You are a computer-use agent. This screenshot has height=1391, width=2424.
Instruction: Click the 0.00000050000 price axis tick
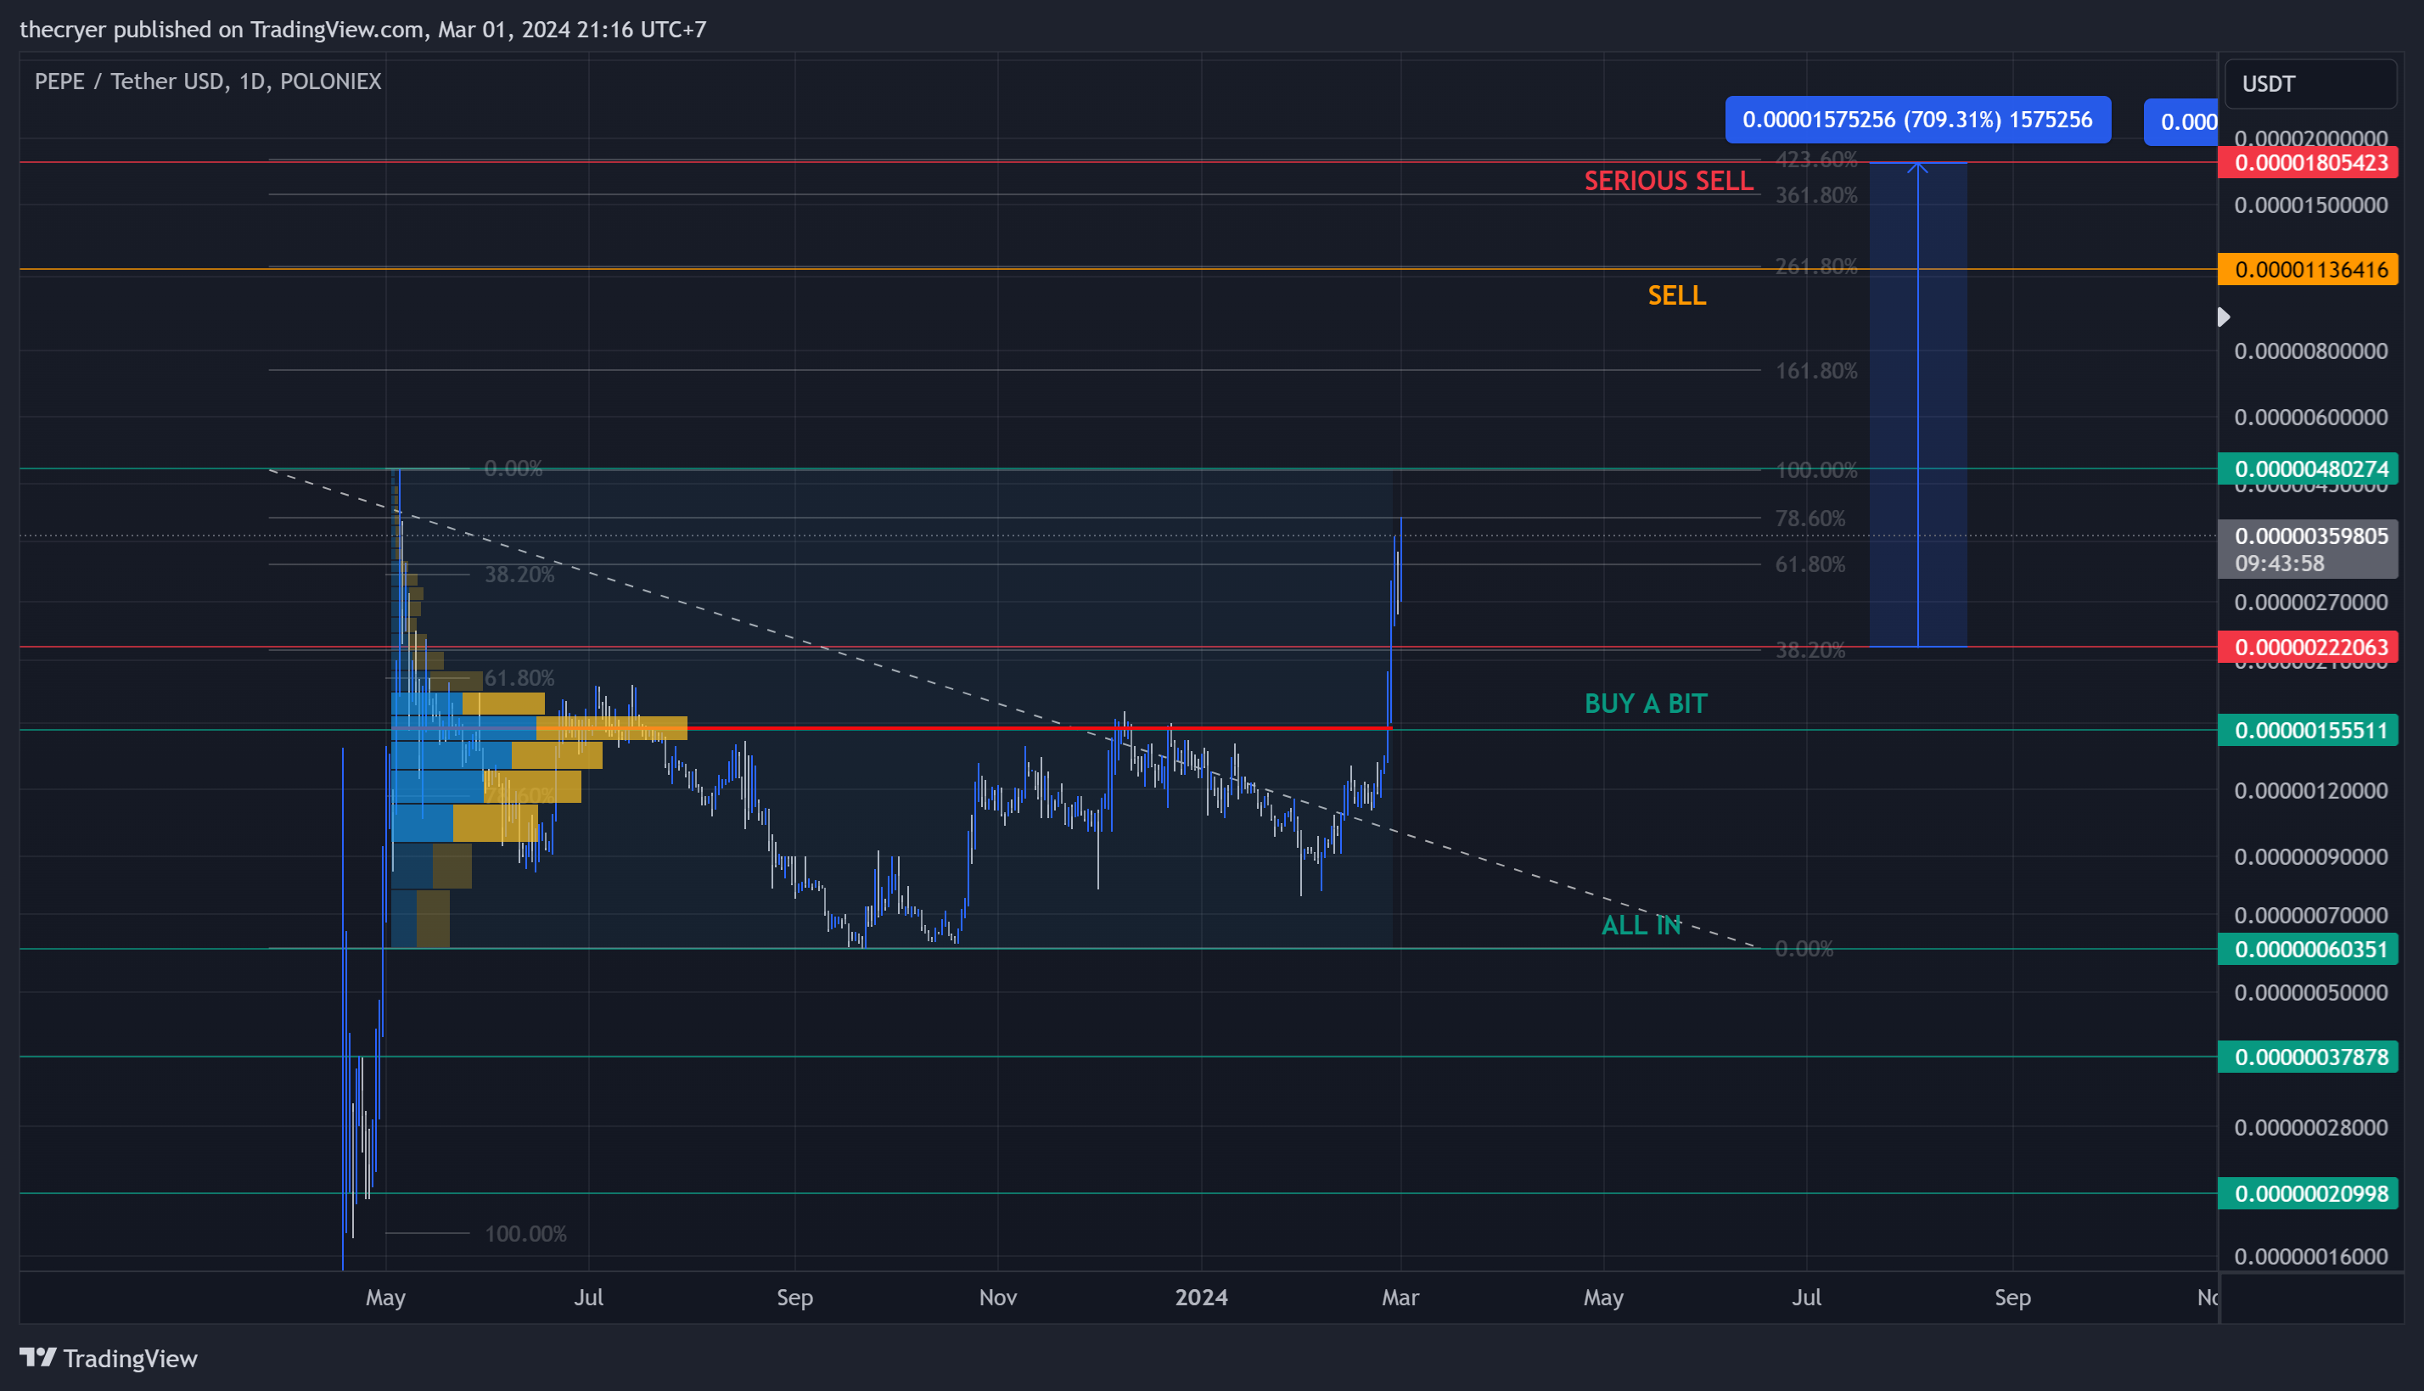[2310, 993]
